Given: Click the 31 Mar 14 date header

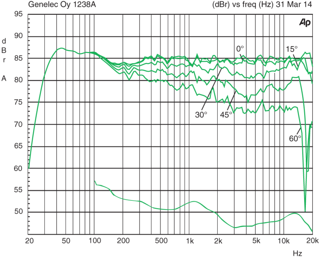Looking at the screenshot, I should [294, 4].
